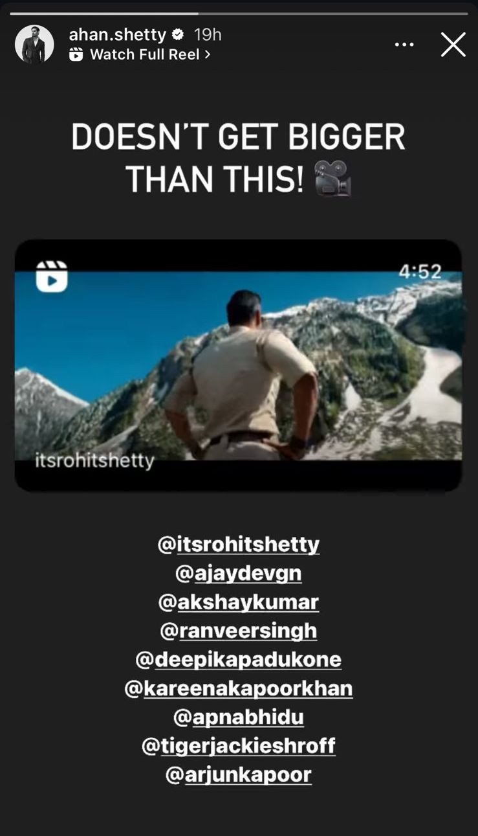Viewport: 478px width, 836px height.
Task: Open the embedded reel video thumbnail
Action: (x=238, y=365)
